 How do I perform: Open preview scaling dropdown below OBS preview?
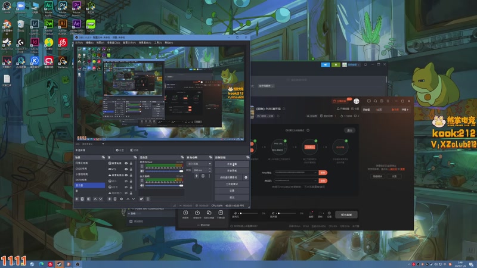(103, 144)
